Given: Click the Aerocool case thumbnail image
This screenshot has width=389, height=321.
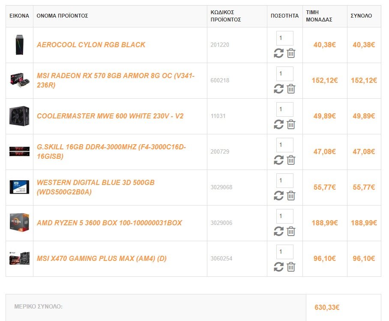Looking at the screenshot, I should pyautogui.click(x=19, y=45).
